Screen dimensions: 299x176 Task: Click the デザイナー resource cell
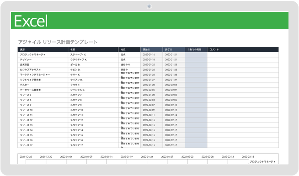click(x=43, y=60)
